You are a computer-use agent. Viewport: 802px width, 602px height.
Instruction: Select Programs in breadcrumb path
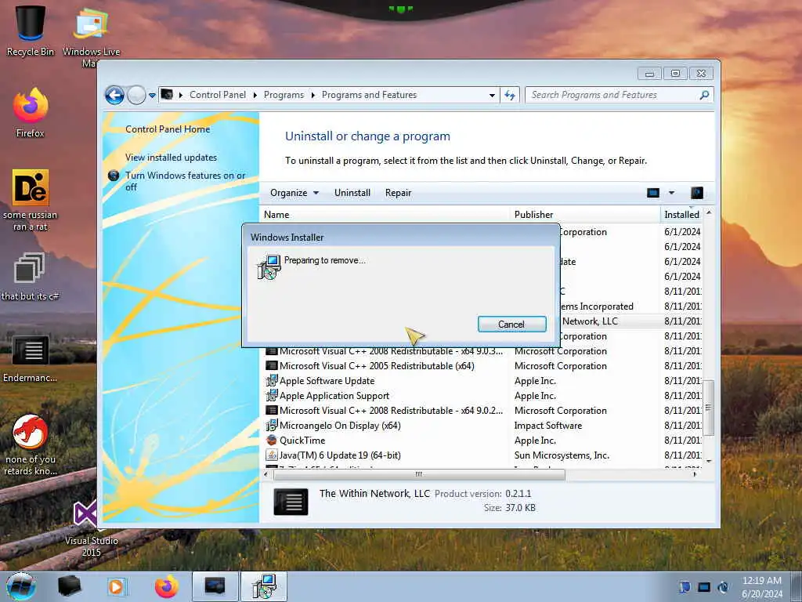[284, 95]
